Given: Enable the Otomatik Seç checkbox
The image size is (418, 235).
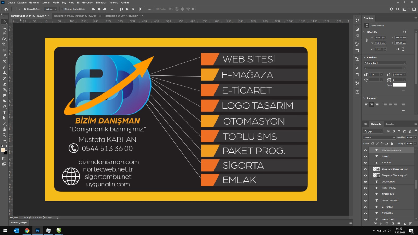Looking at the screenshot, I should 25,9.
